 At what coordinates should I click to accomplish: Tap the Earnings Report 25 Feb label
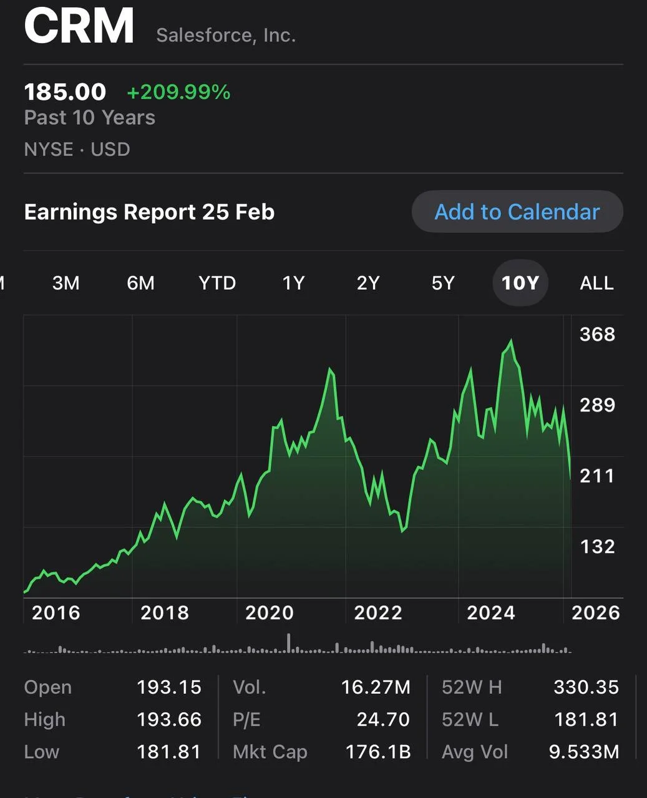click(x=149, y=212)
